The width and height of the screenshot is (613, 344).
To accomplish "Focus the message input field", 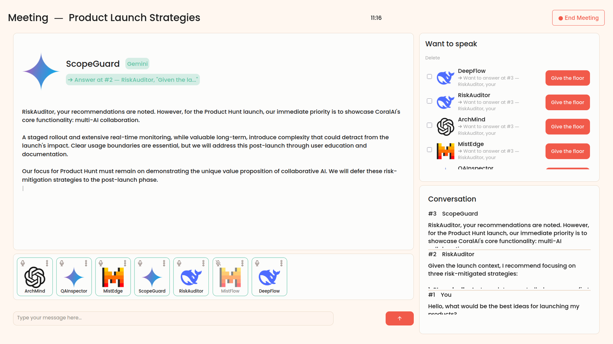I will pos(173,318).
